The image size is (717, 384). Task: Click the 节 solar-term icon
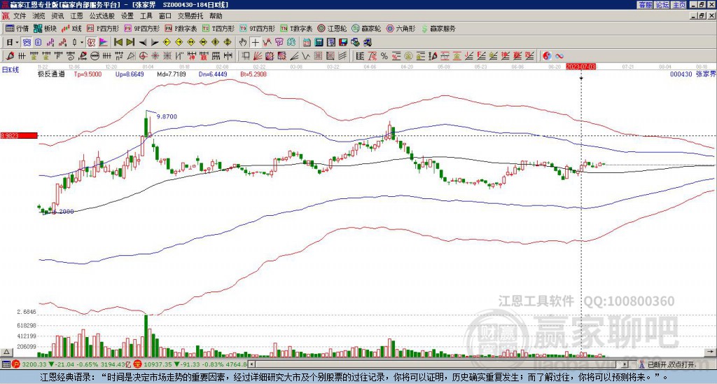pyautogui.click(x=279, y=43)
